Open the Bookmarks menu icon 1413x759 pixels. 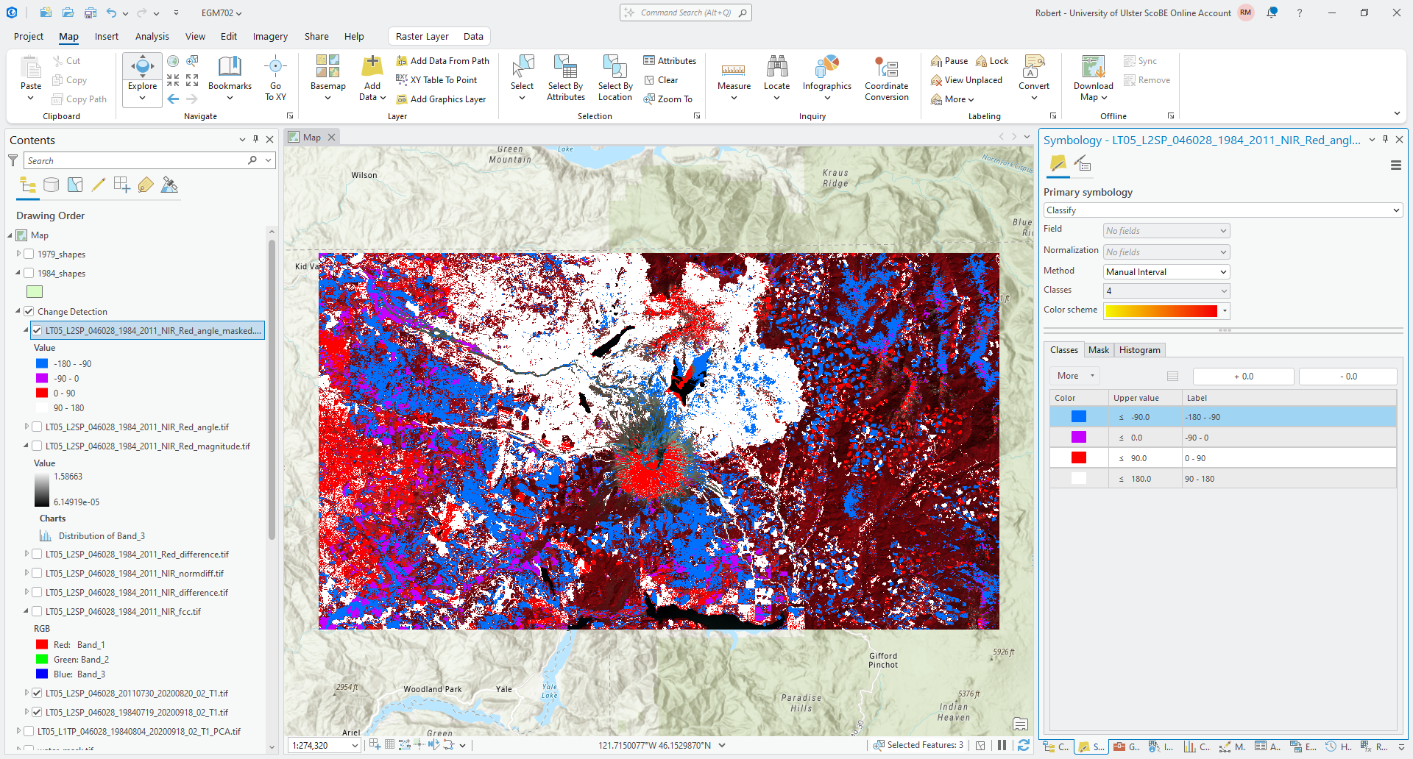coord(230,68)
